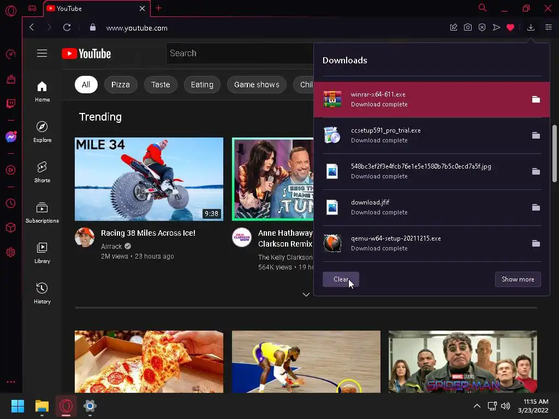Go to YouTube Home in sidebar
The image size is (559, 419).
pyautogui.click(x=42, y=92)
